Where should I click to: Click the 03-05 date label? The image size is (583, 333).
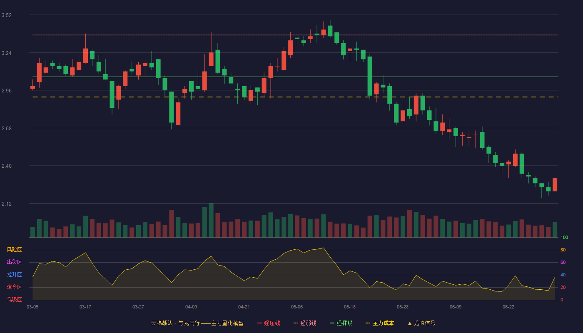tap(32, 307)
